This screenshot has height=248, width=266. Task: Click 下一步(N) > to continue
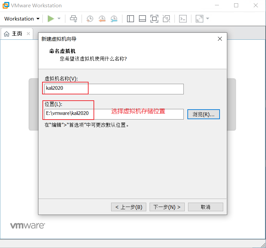[167, 207]
